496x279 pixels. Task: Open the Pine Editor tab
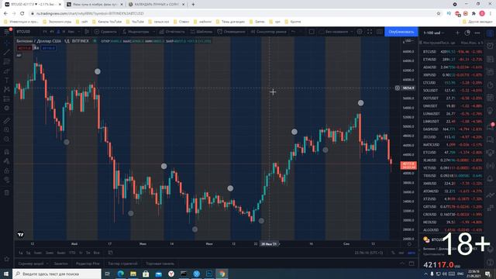click(x=88, y=263)
